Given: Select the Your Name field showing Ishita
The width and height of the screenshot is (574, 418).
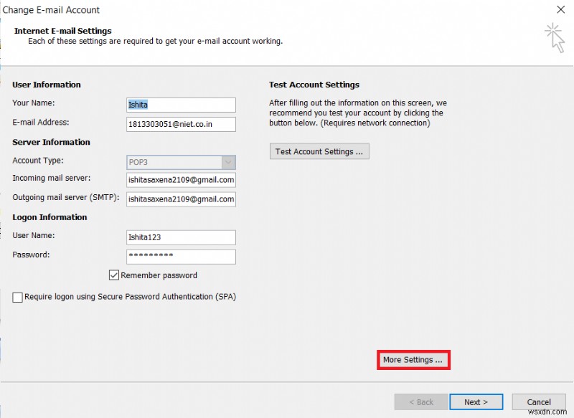Looking at the screenshot, I should pos(180,105).
